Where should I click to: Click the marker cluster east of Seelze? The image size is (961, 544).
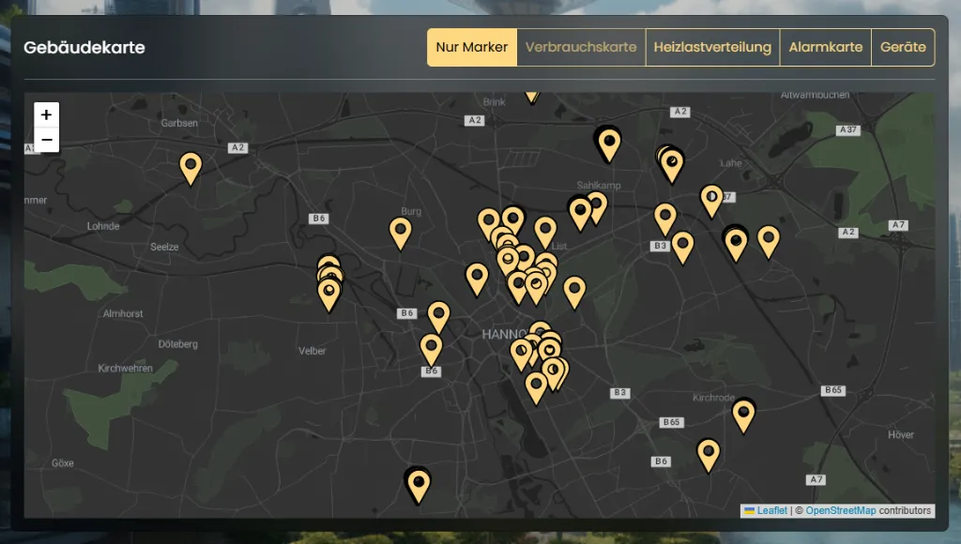[x=328, y=281]
